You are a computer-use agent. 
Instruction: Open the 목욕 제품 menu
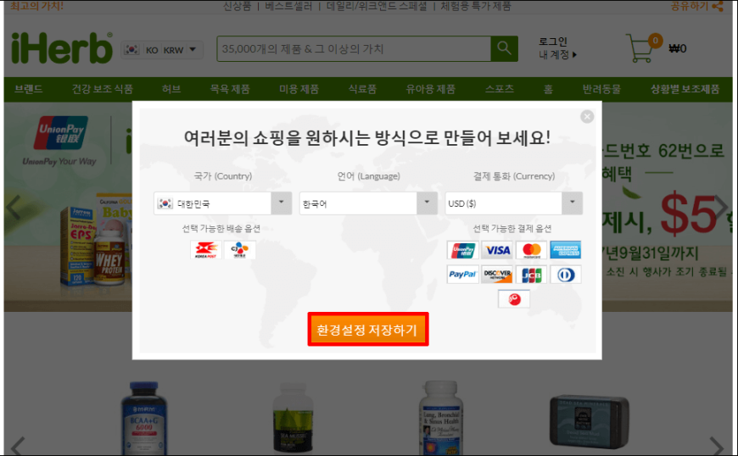(x=230, y=89)
